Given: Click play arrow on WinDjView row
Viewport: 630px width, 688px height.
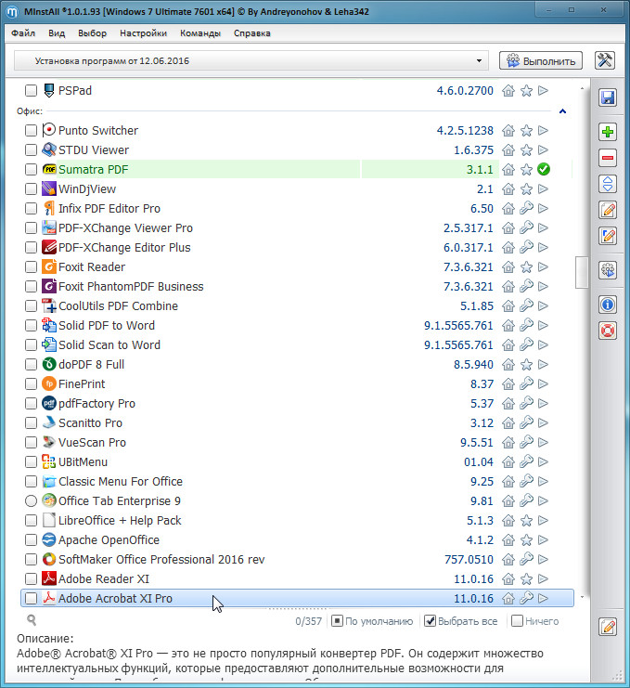Looking at the screenshot, I should pos(543,189).
